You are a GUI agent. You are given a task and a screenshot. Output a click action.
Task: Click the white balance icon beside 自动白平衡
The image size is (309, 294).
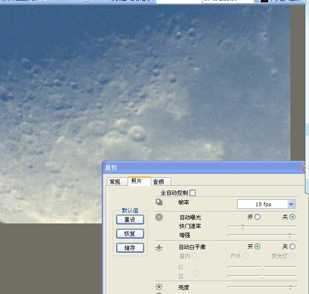click(x=159, y=248)
